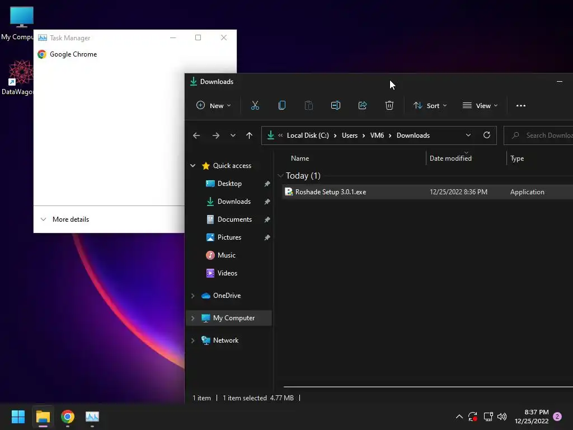
Task: Open the Sort options dropdown
Action: tap(430, 106)
